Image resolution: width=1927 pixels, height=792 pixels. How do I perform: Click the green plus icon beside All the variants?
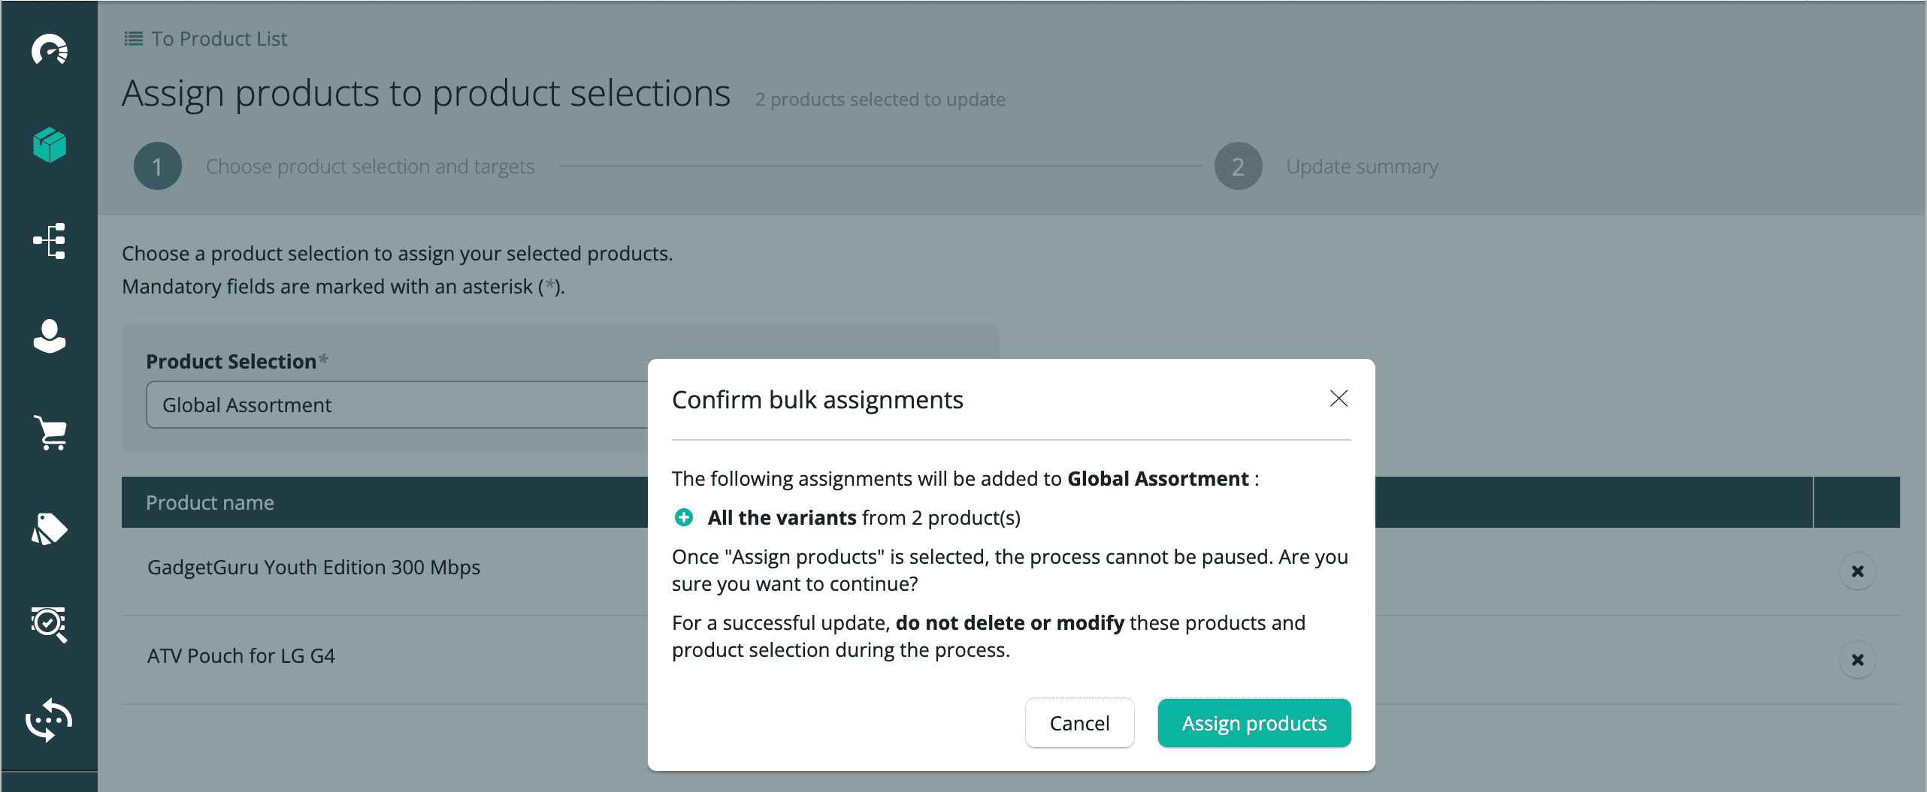pos(684,518)
